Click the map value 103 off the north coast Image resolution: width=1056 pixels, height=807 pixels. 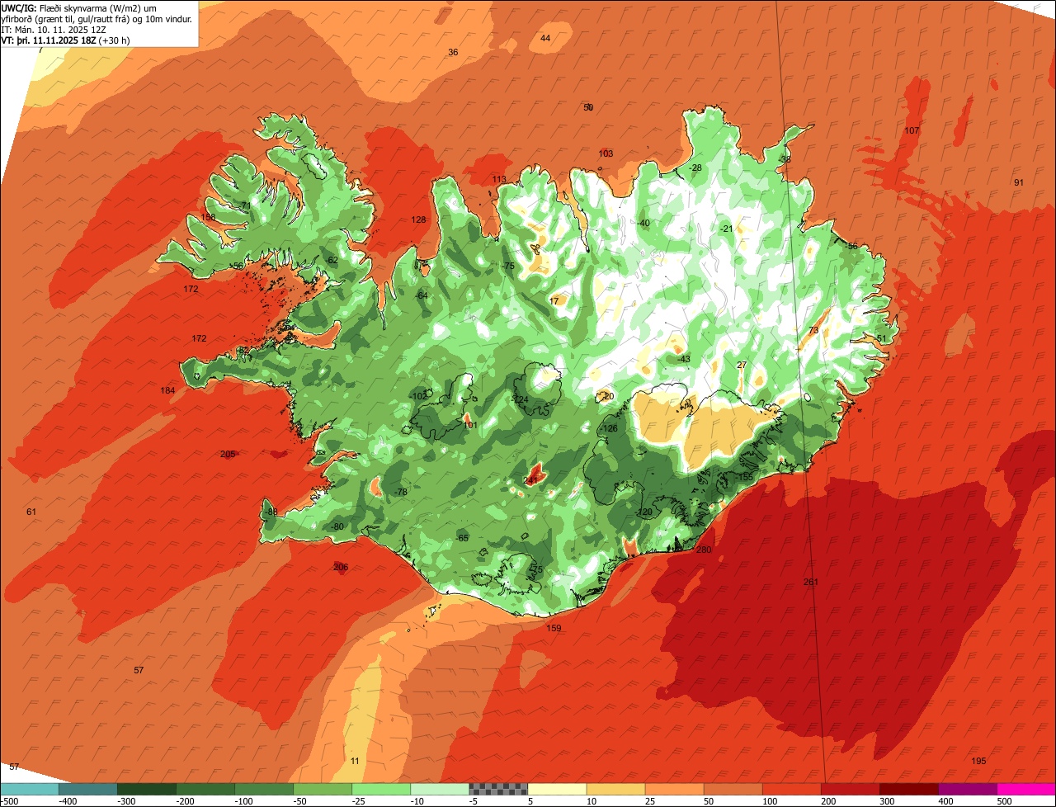point(606,153)
